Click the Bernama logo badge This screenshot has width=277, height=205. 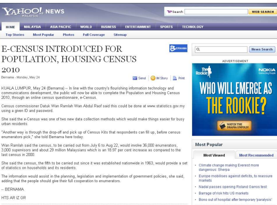178,49
